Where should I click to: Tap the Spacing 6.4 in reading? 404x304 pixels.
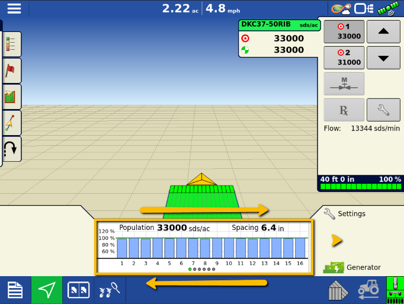click(x=258, y=228)
